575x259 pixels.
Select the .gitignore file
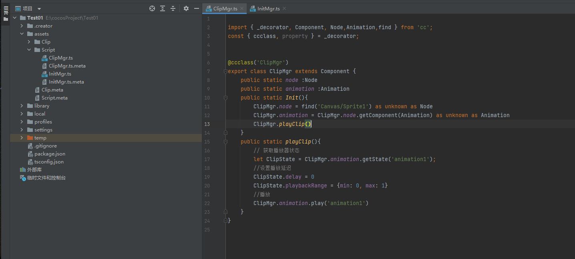(45, 146)
